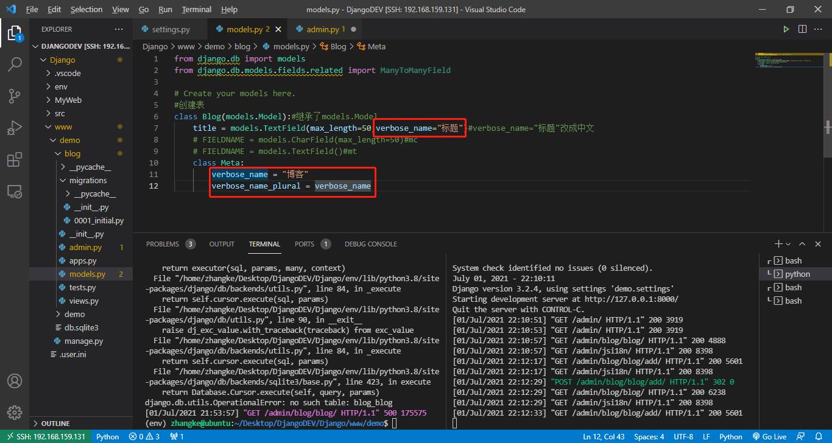
Task: Open admin.py in the explorer tree
Action: coord(81,247)
